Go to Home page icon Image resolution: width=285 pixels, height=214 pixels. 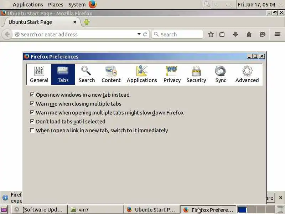249,34
